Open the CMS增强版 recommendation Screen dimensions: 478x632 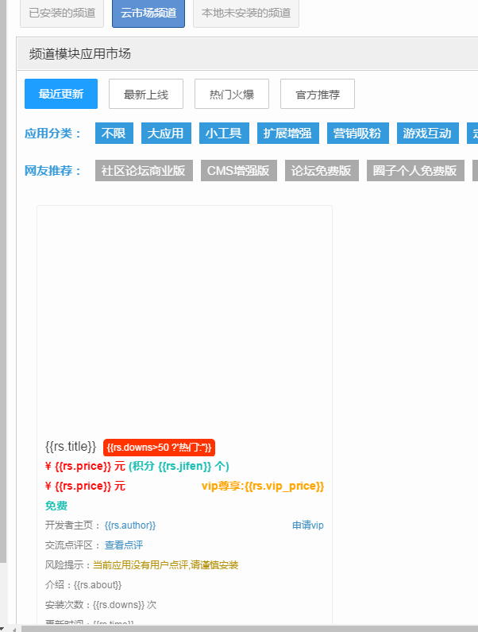click(238, 171)
